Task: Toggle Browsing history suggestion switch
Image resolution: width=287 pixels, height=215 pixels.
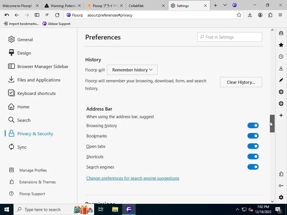Action: click(253, 125)
